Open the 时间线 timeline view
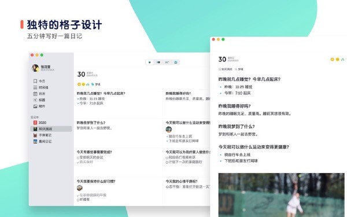This screenshot has height=217, width=347. [40, 87]
